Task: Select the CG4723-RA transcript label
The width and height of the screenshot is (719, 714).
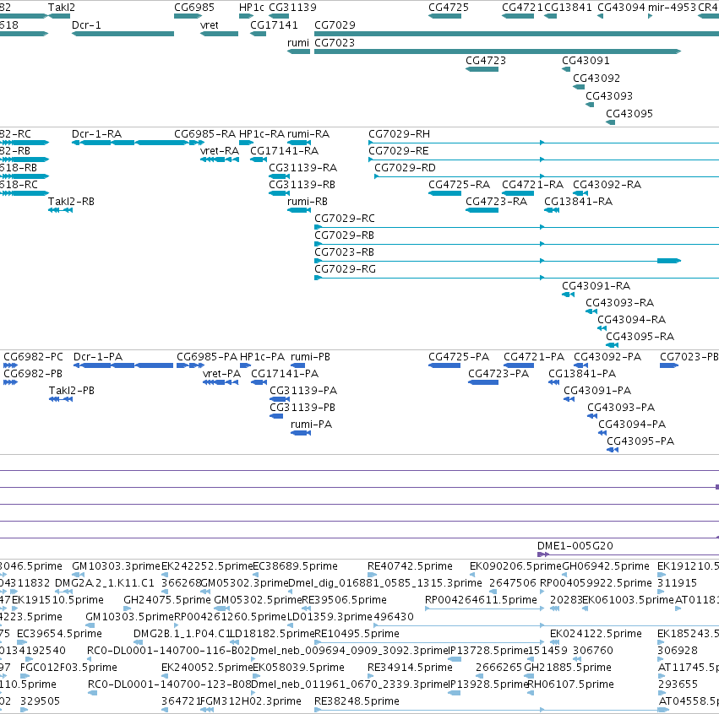Action: (496, 202)
